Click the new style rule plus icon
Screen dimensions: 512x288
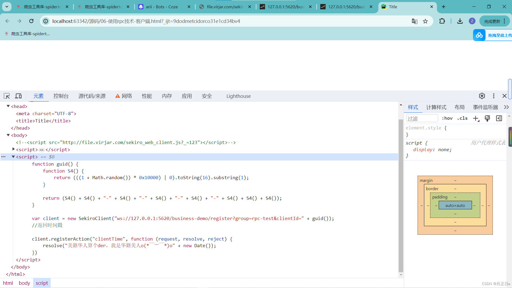[x=476, y=118]
